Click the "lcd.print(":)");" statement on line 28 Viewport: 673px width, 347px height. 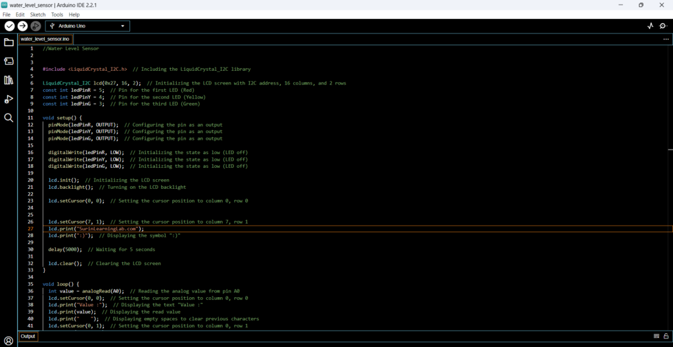pyautogui.click(x=70, y=235)
